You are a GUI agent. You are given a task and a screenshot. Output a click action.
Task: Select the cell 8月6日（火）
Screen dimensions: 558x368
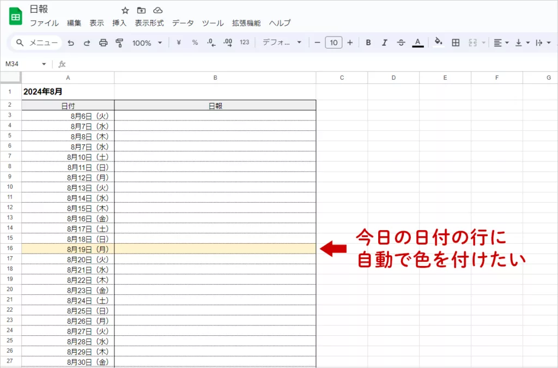68,116
